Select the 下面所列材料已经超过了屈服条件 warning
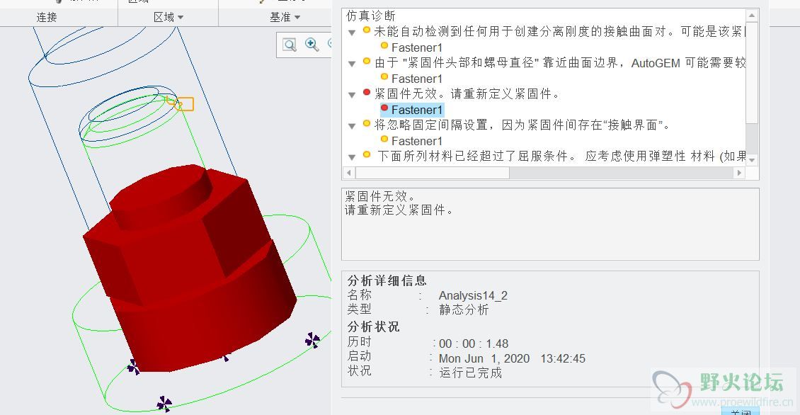 tap(561, 157)
